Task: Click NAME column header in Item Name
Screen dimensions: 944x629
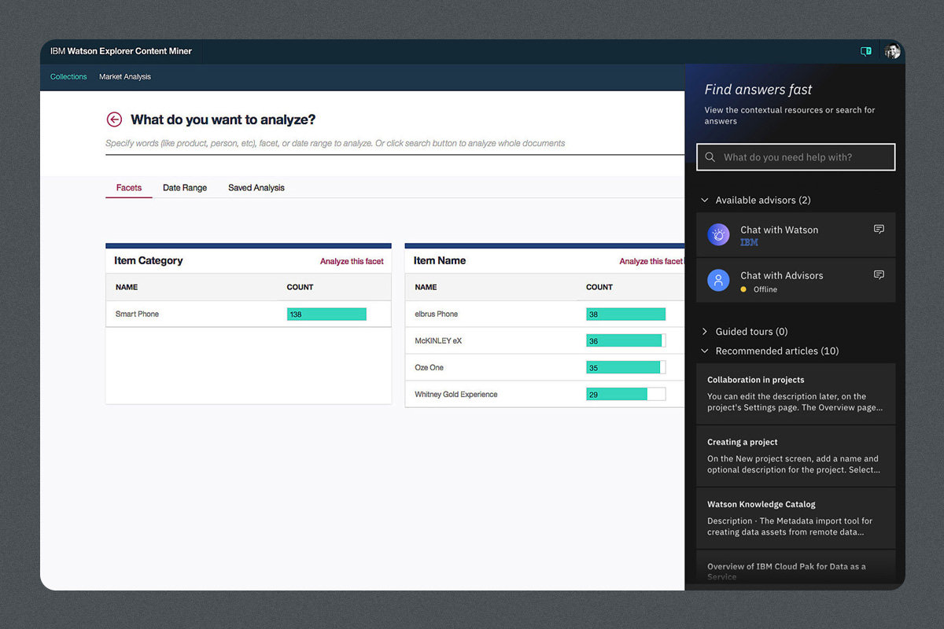Action: click(x=426, y=287)
